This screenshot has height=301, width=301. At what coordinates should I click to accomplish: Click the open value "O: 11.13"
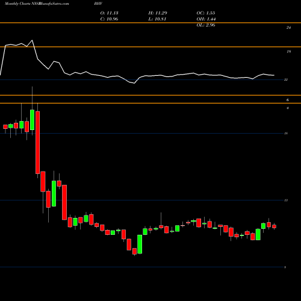tap(109, 13)
